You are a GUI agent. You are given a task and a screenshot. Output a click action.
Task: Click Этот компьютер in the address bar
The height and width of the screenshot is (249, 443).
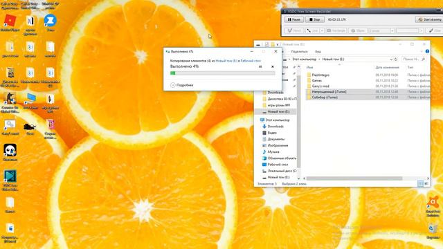(305, 59)
